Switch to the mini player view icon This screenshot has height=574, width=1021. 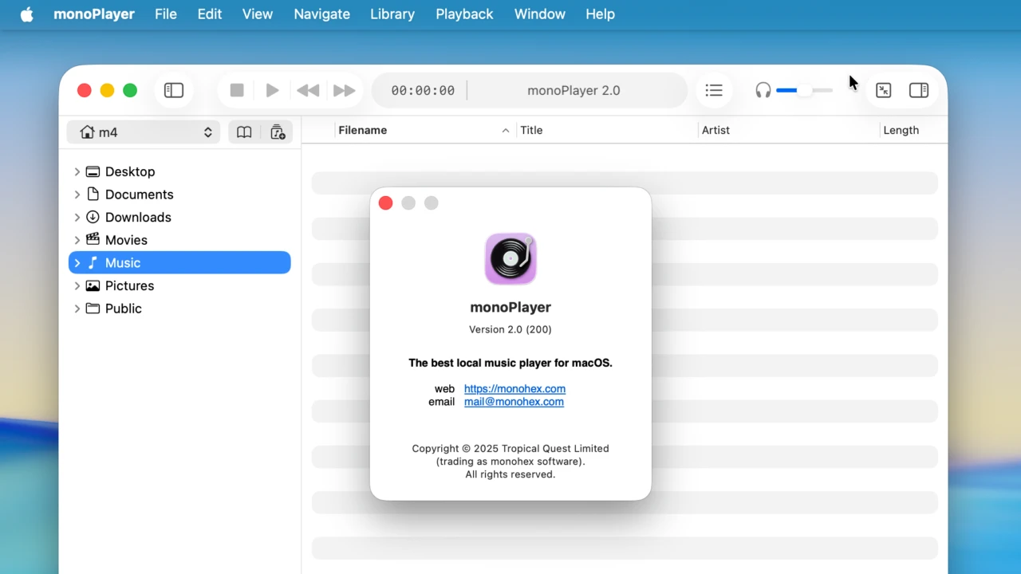[x=883, y=90]
